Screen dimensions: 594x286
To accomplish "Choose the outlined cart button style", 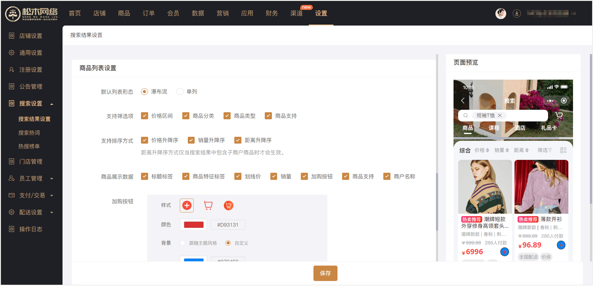I will (x=208, y=205).
